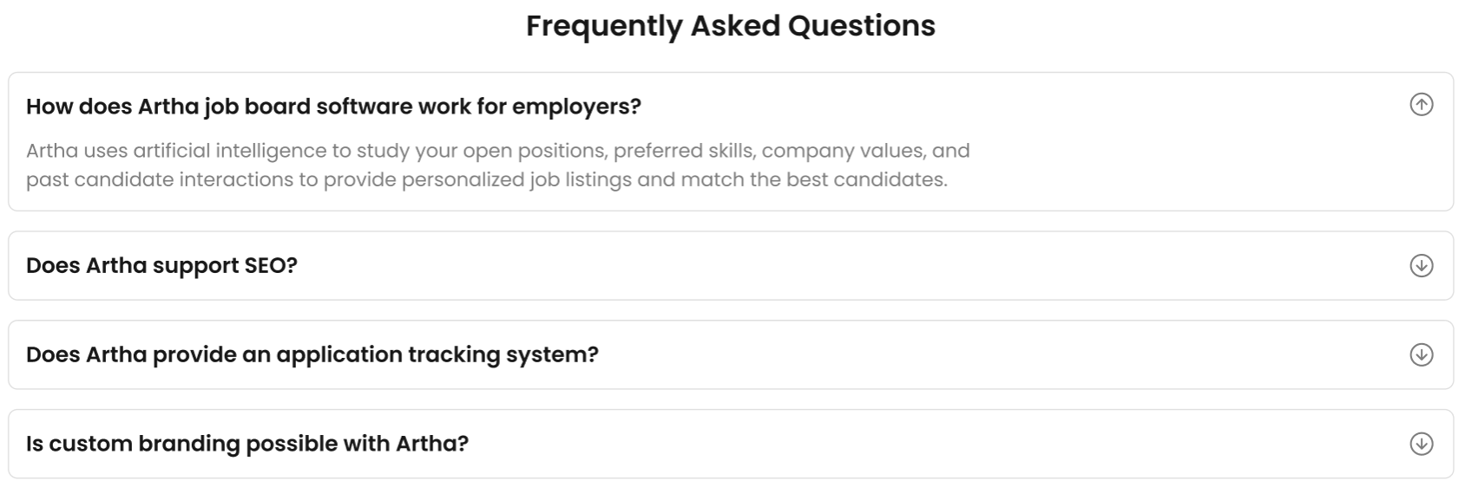
Task: Click the down-arrow icon beside the SEO question
Action: click(x=1421, y=265)
